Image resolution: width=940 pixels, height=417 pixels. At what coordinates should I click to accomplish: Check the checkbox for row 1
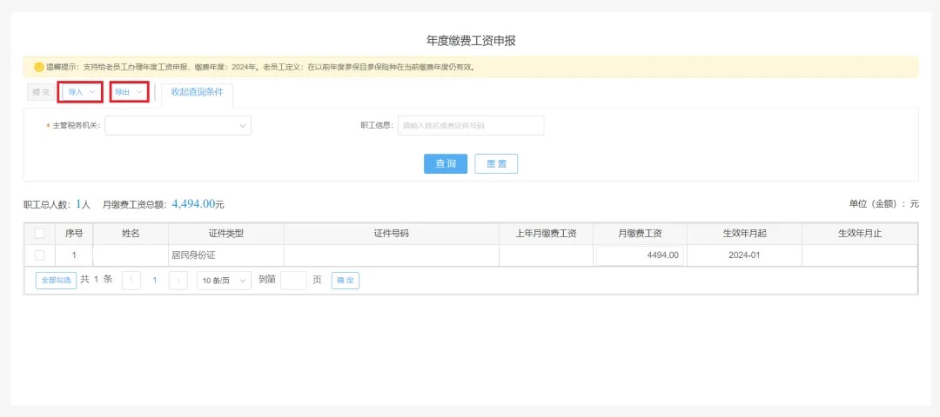pyautogui.click(x=39, y=255)
